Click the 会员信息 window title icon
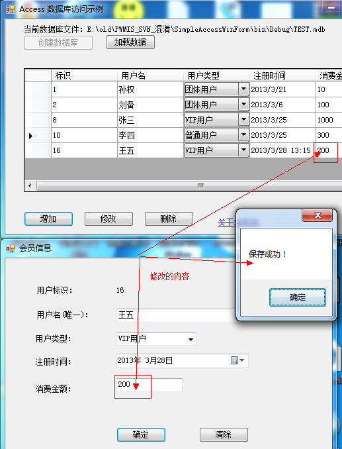342x449 pixels. (11, 248)
